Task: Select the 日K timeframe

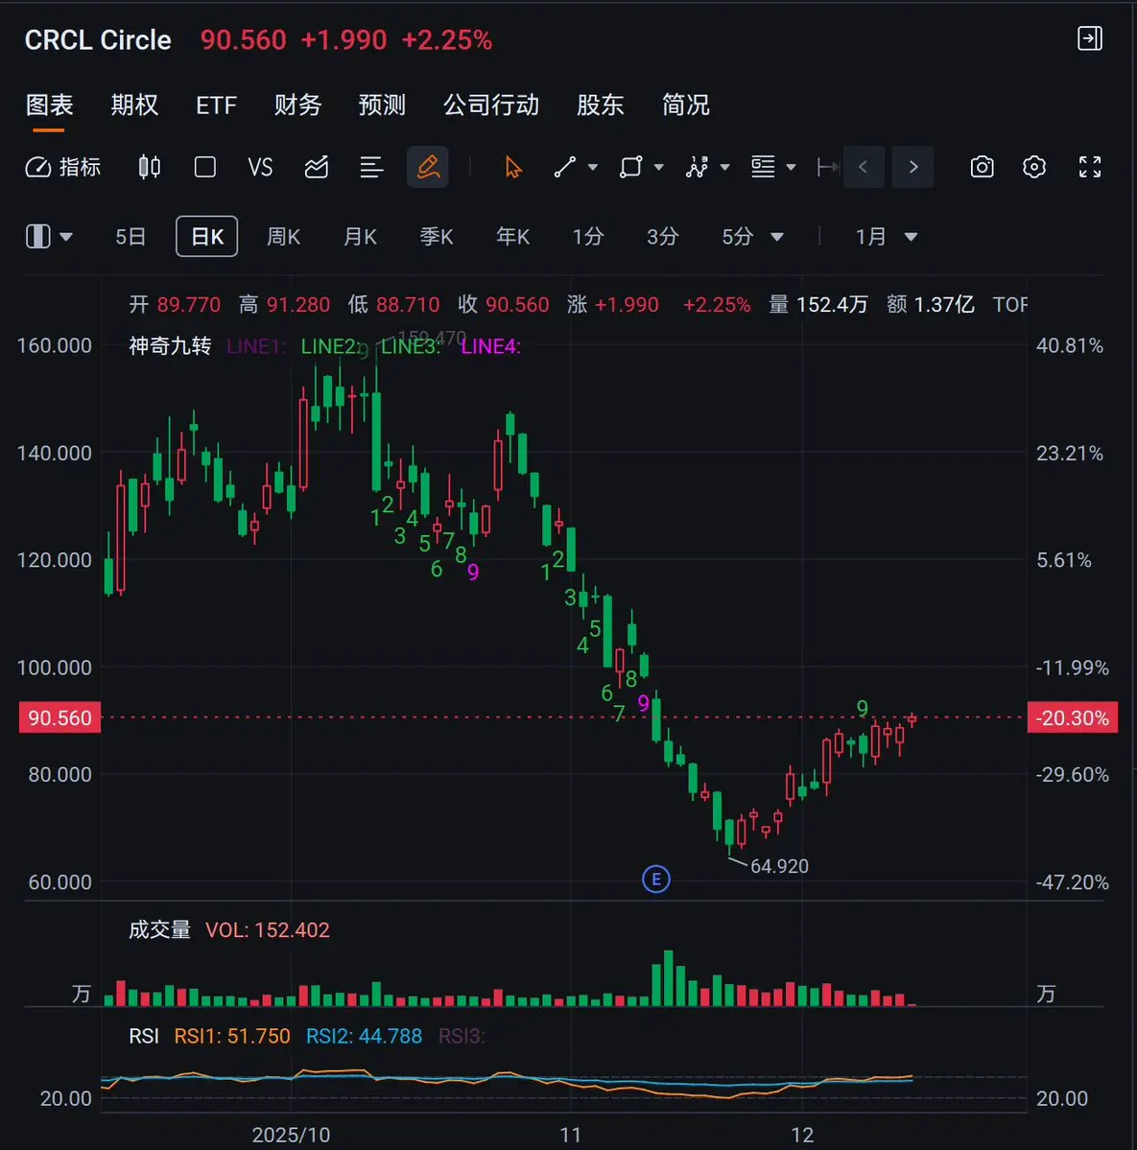Action: (x=207, y=236)
